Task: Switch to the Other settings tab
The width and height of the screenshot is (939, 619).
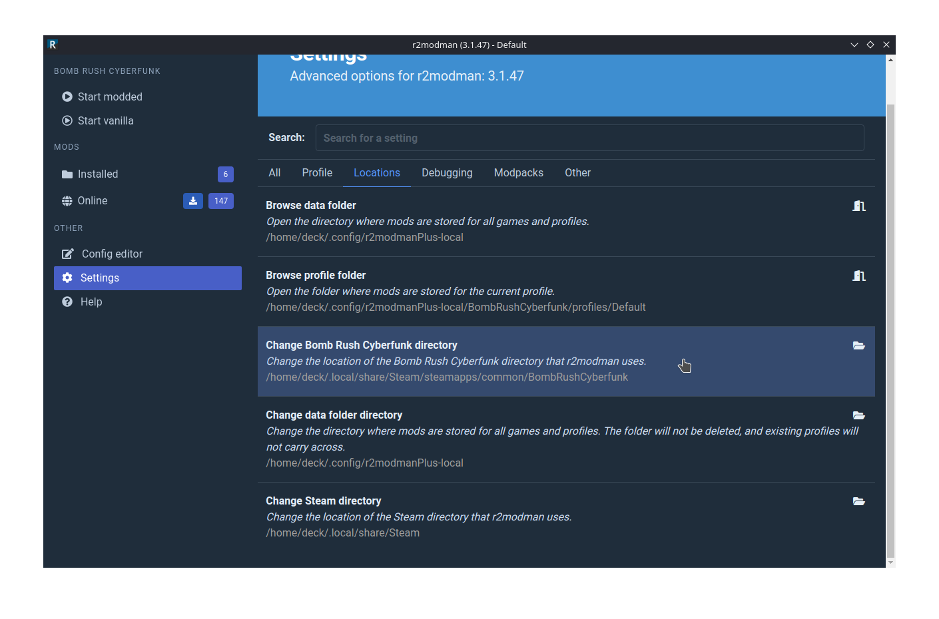Action: point(577,173)
